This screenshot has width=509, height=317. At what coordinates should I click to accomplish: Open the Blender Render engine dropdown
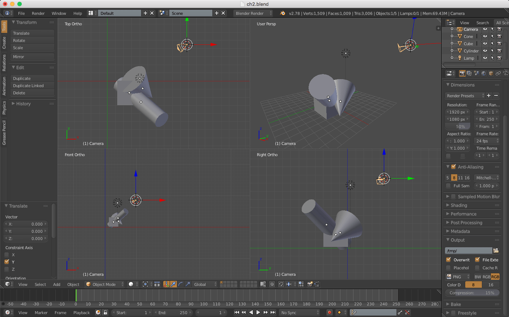(253, 13)
